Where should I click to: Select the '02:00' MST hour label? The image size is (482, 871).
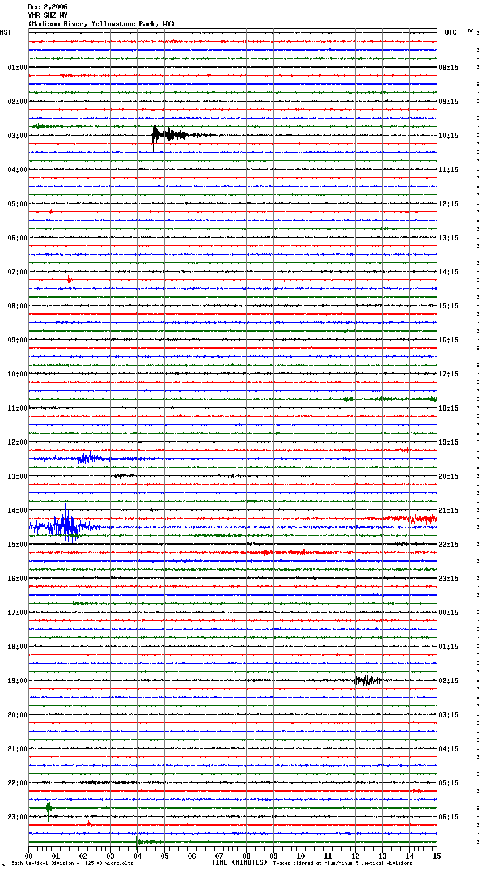pos(18,102)
